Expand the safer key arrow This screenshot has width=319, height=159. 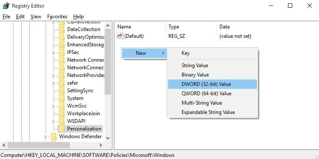[53, 83]
